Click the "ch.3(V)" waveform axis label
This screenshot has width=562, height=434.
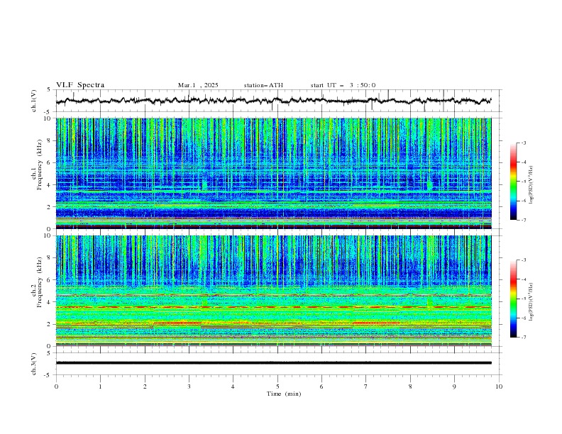[34, 364]
